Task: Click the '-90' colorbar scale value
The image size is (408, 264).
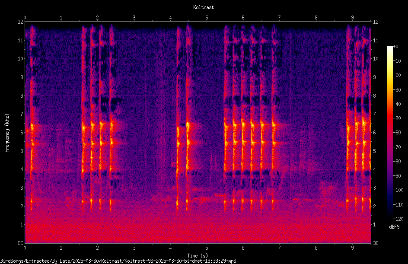Action: [397, 176]
